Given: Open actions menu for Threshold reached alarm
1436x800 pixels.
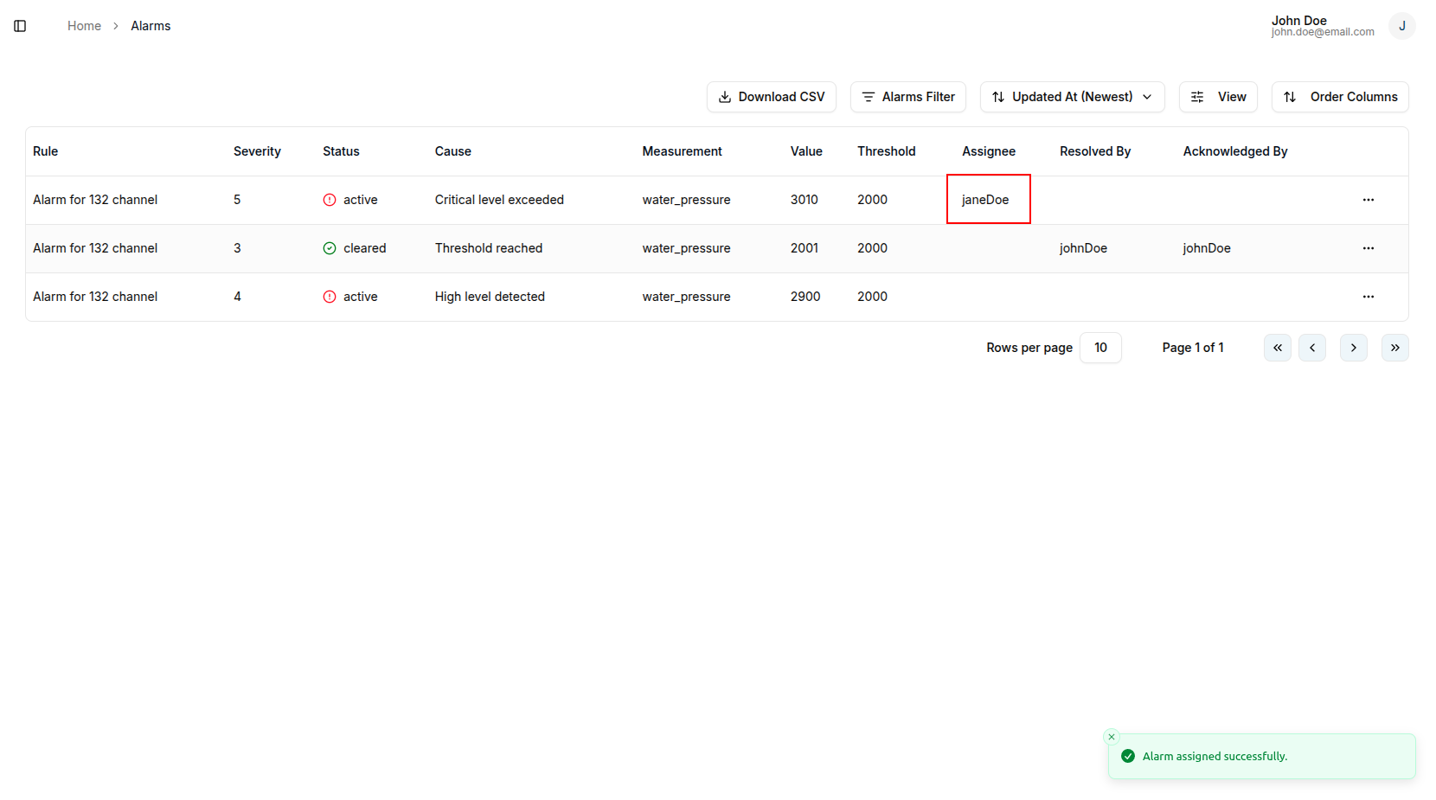Looking at the screenshot, I should [1368, 248].
